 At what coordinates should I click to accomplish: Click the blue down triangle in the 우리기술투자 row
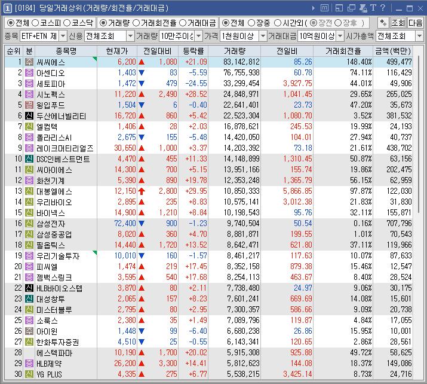tap(142, 256)
